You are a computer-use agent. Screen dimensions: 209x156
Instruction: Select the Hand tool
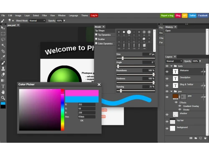pos(3,92)
